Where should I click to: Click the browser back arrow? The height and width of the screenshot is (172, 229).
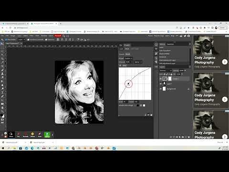point(3,28)
